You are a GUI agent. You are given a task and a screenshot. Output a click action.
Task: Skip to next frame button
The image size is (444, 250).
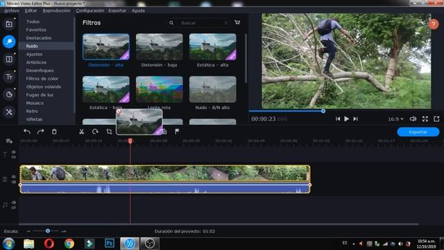pos(355,119)
